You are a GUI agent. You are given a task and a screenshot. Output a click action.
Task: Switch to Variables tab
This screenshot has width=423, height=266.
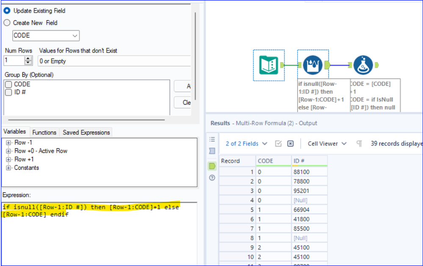point(15,132)
